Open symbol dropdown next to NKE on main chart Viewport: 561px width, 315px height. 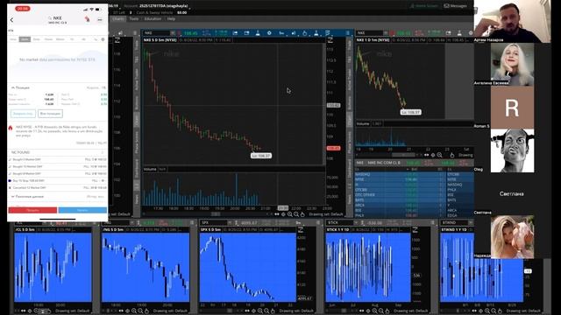[173, 33]
